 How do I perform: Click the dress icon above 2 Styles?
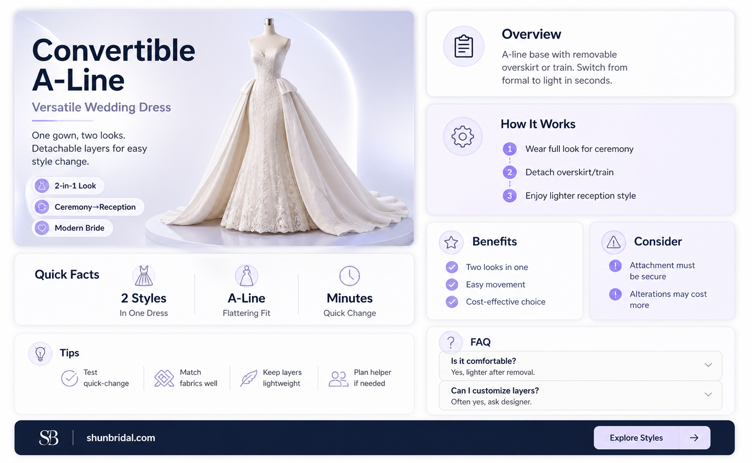click(144, 276)
